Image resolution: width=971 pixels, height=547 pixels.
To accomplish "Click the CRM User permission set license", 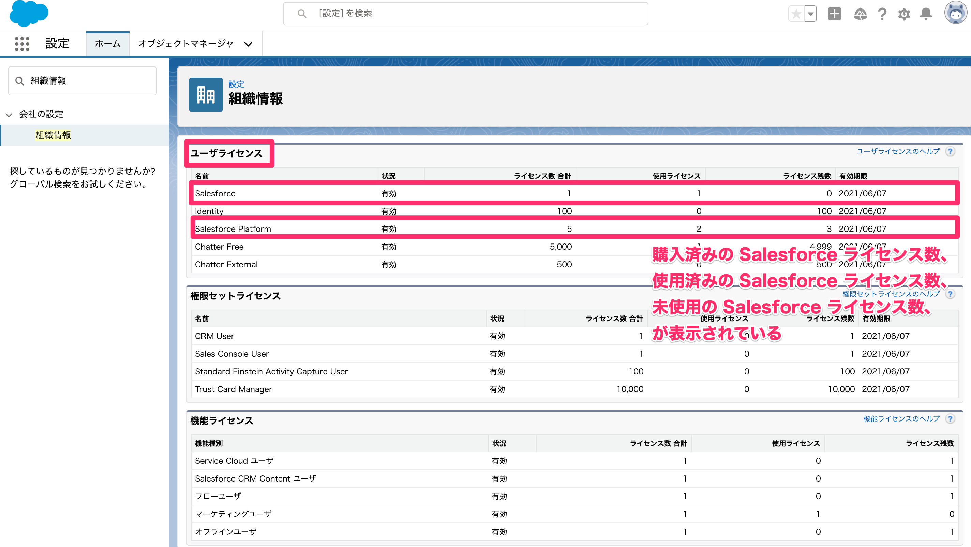I will point(214,336).
